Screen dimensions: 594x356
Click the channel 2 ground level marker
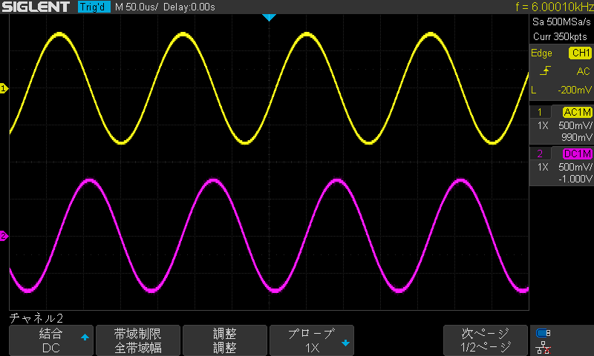pos(4,236)
